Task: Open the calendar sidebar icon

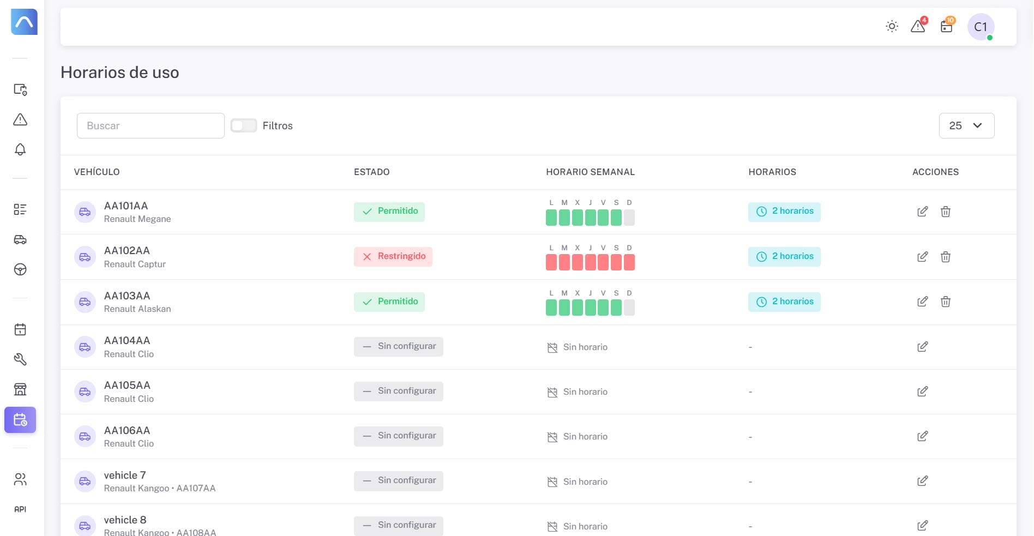Action: (20, 329)
